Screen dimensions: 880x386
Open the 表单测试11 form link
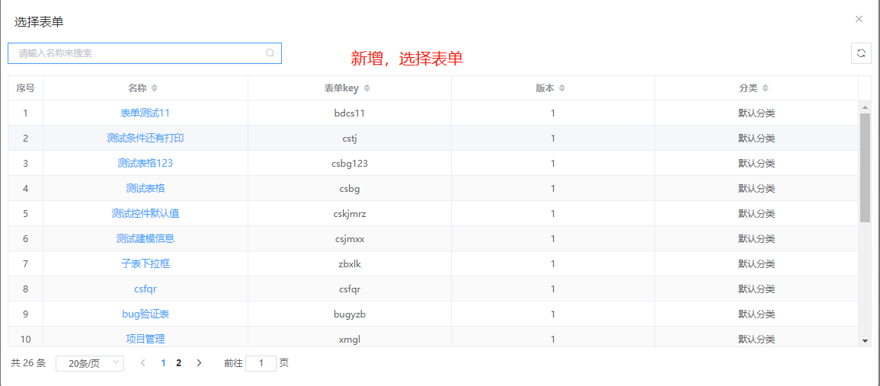point(146,113)
